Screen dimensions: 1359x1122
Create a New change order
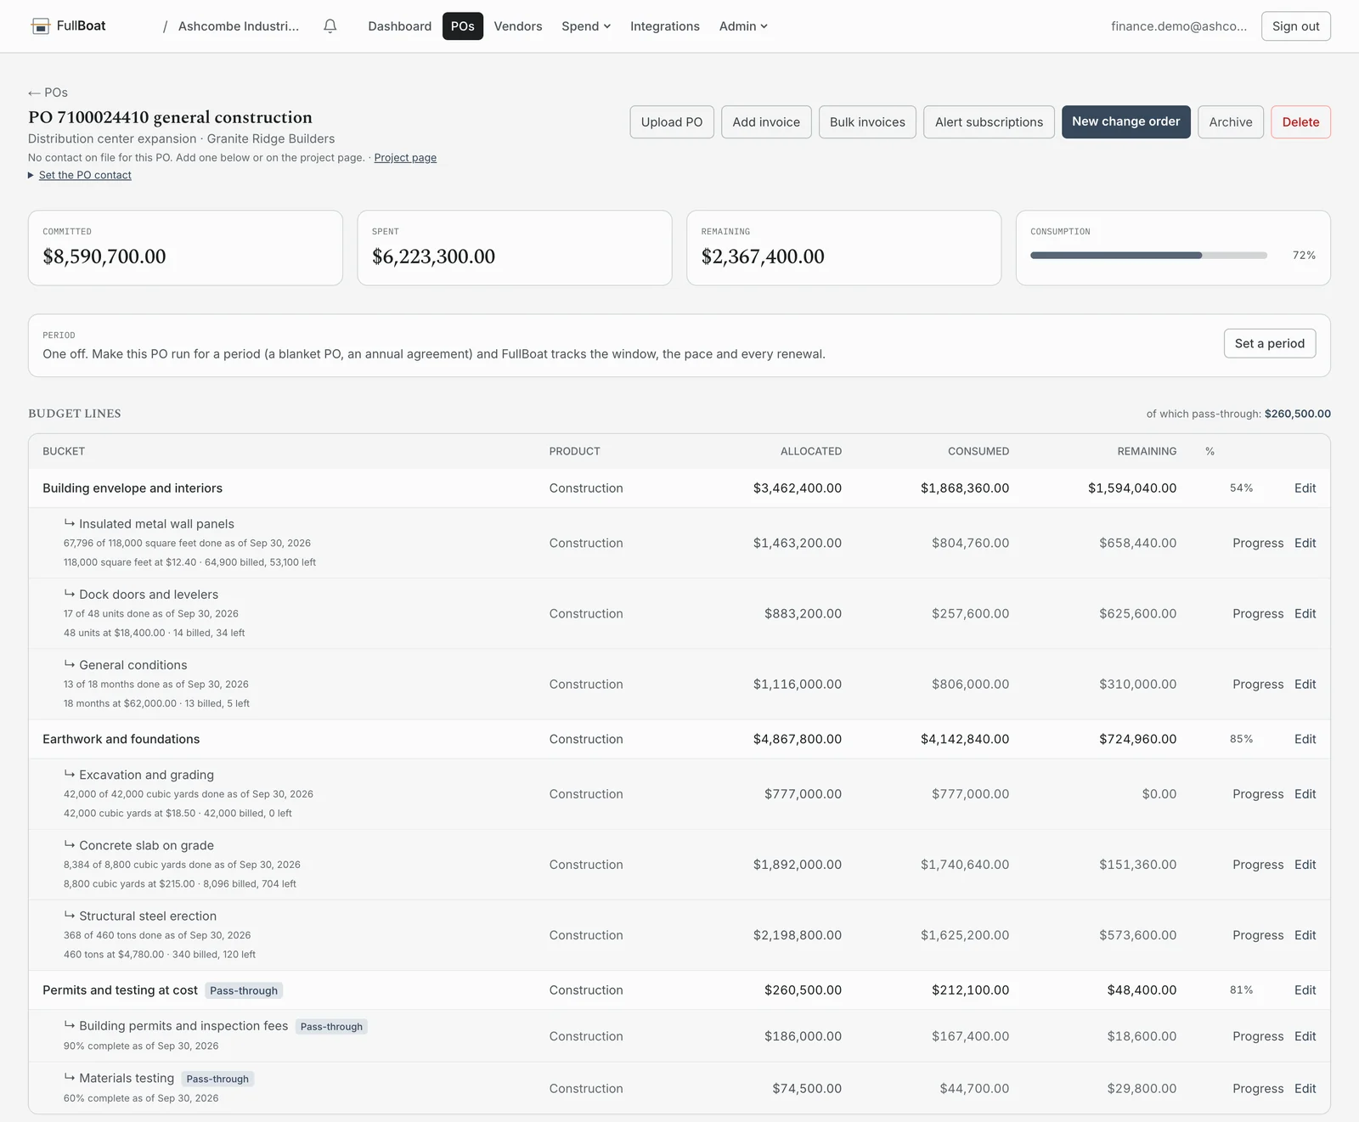tap(1126, 122)
